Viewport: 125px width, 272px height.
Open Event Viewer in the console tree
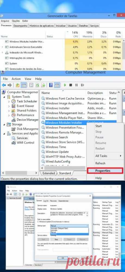click(x=25, y=106)
